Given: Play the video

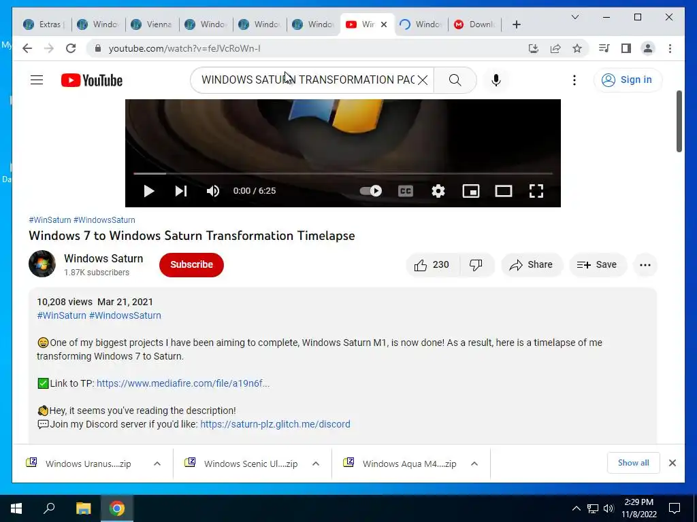Looking at the screenshot, I should click(149, 191).
